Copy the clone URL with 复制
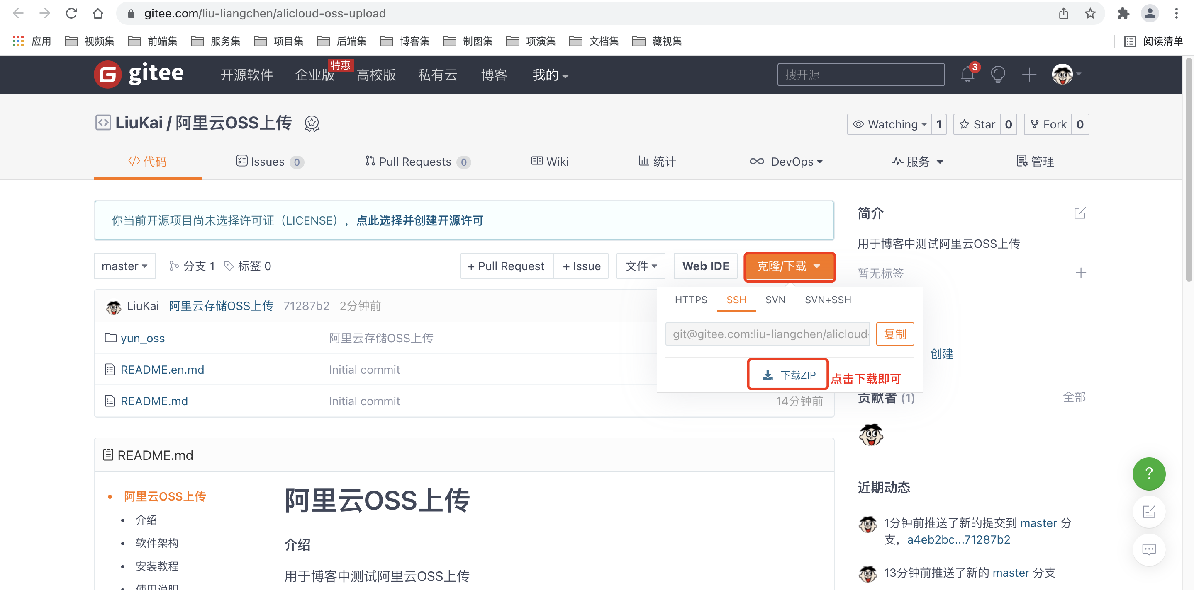The width and height of the screenshot is (1194, 590). pyautogui.click(x=894, y=334)
